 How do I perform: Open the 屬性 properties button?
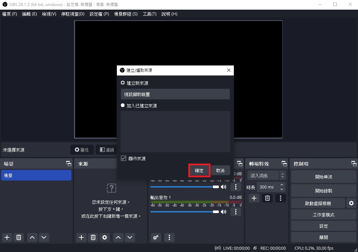[x=82, y=150]
